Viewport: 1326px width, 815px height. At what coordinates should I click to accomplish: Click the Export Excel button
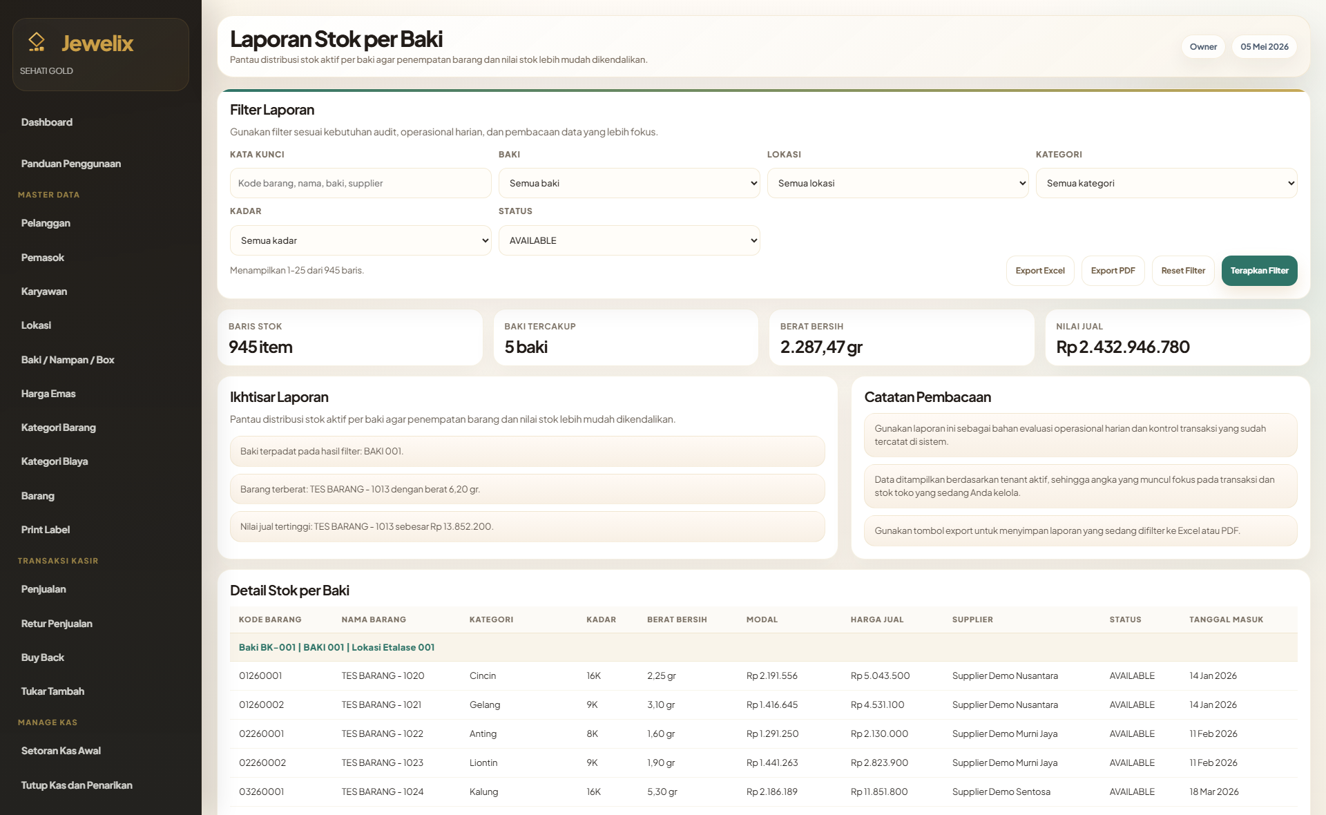click(1040, 271)
